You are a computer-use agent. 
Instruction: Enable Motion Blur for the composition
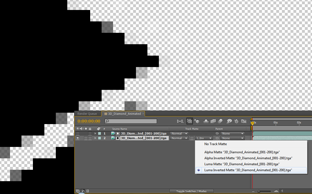(220, 121)
